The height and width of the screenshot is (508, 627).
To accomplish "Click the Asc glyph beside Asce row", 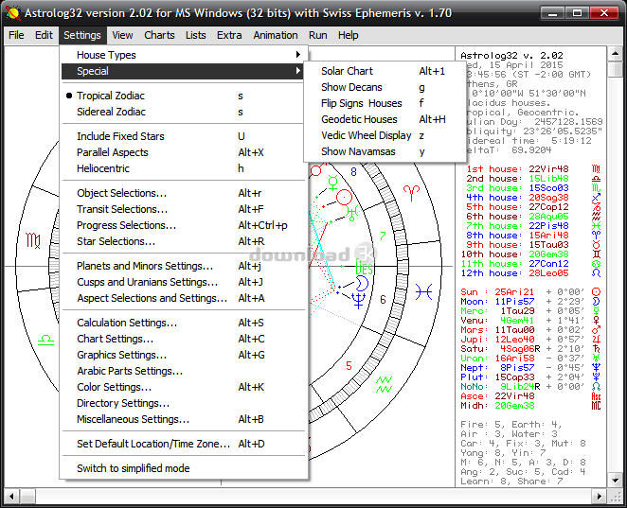I will click(x=596, y=396).
